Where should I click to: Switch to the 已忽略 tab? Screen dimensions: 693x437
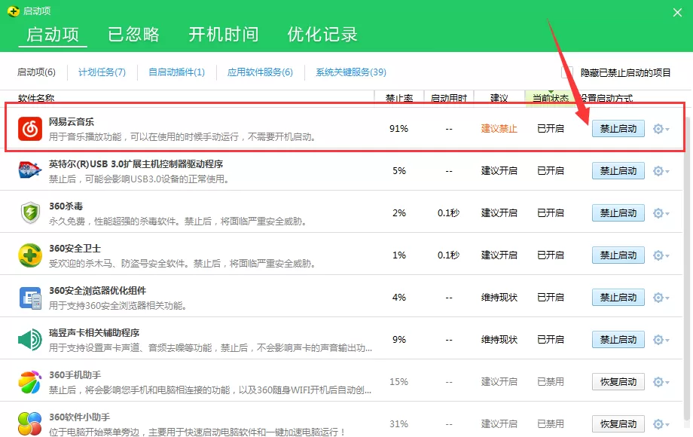tap(133, 35)
